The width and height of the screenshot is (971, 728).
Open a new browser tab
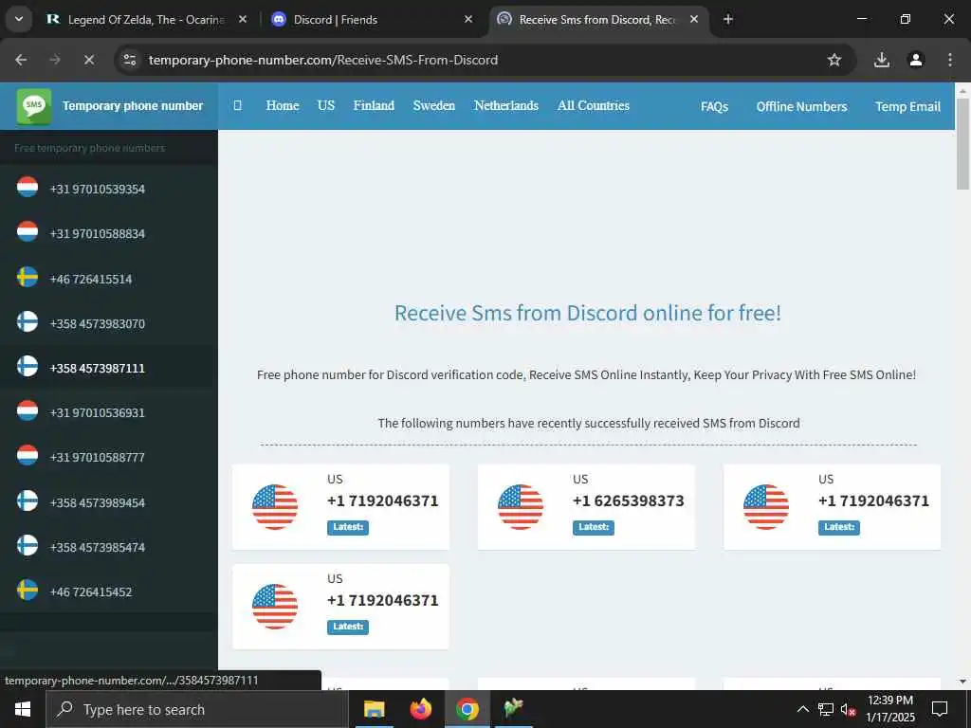(x=728, y=19)
